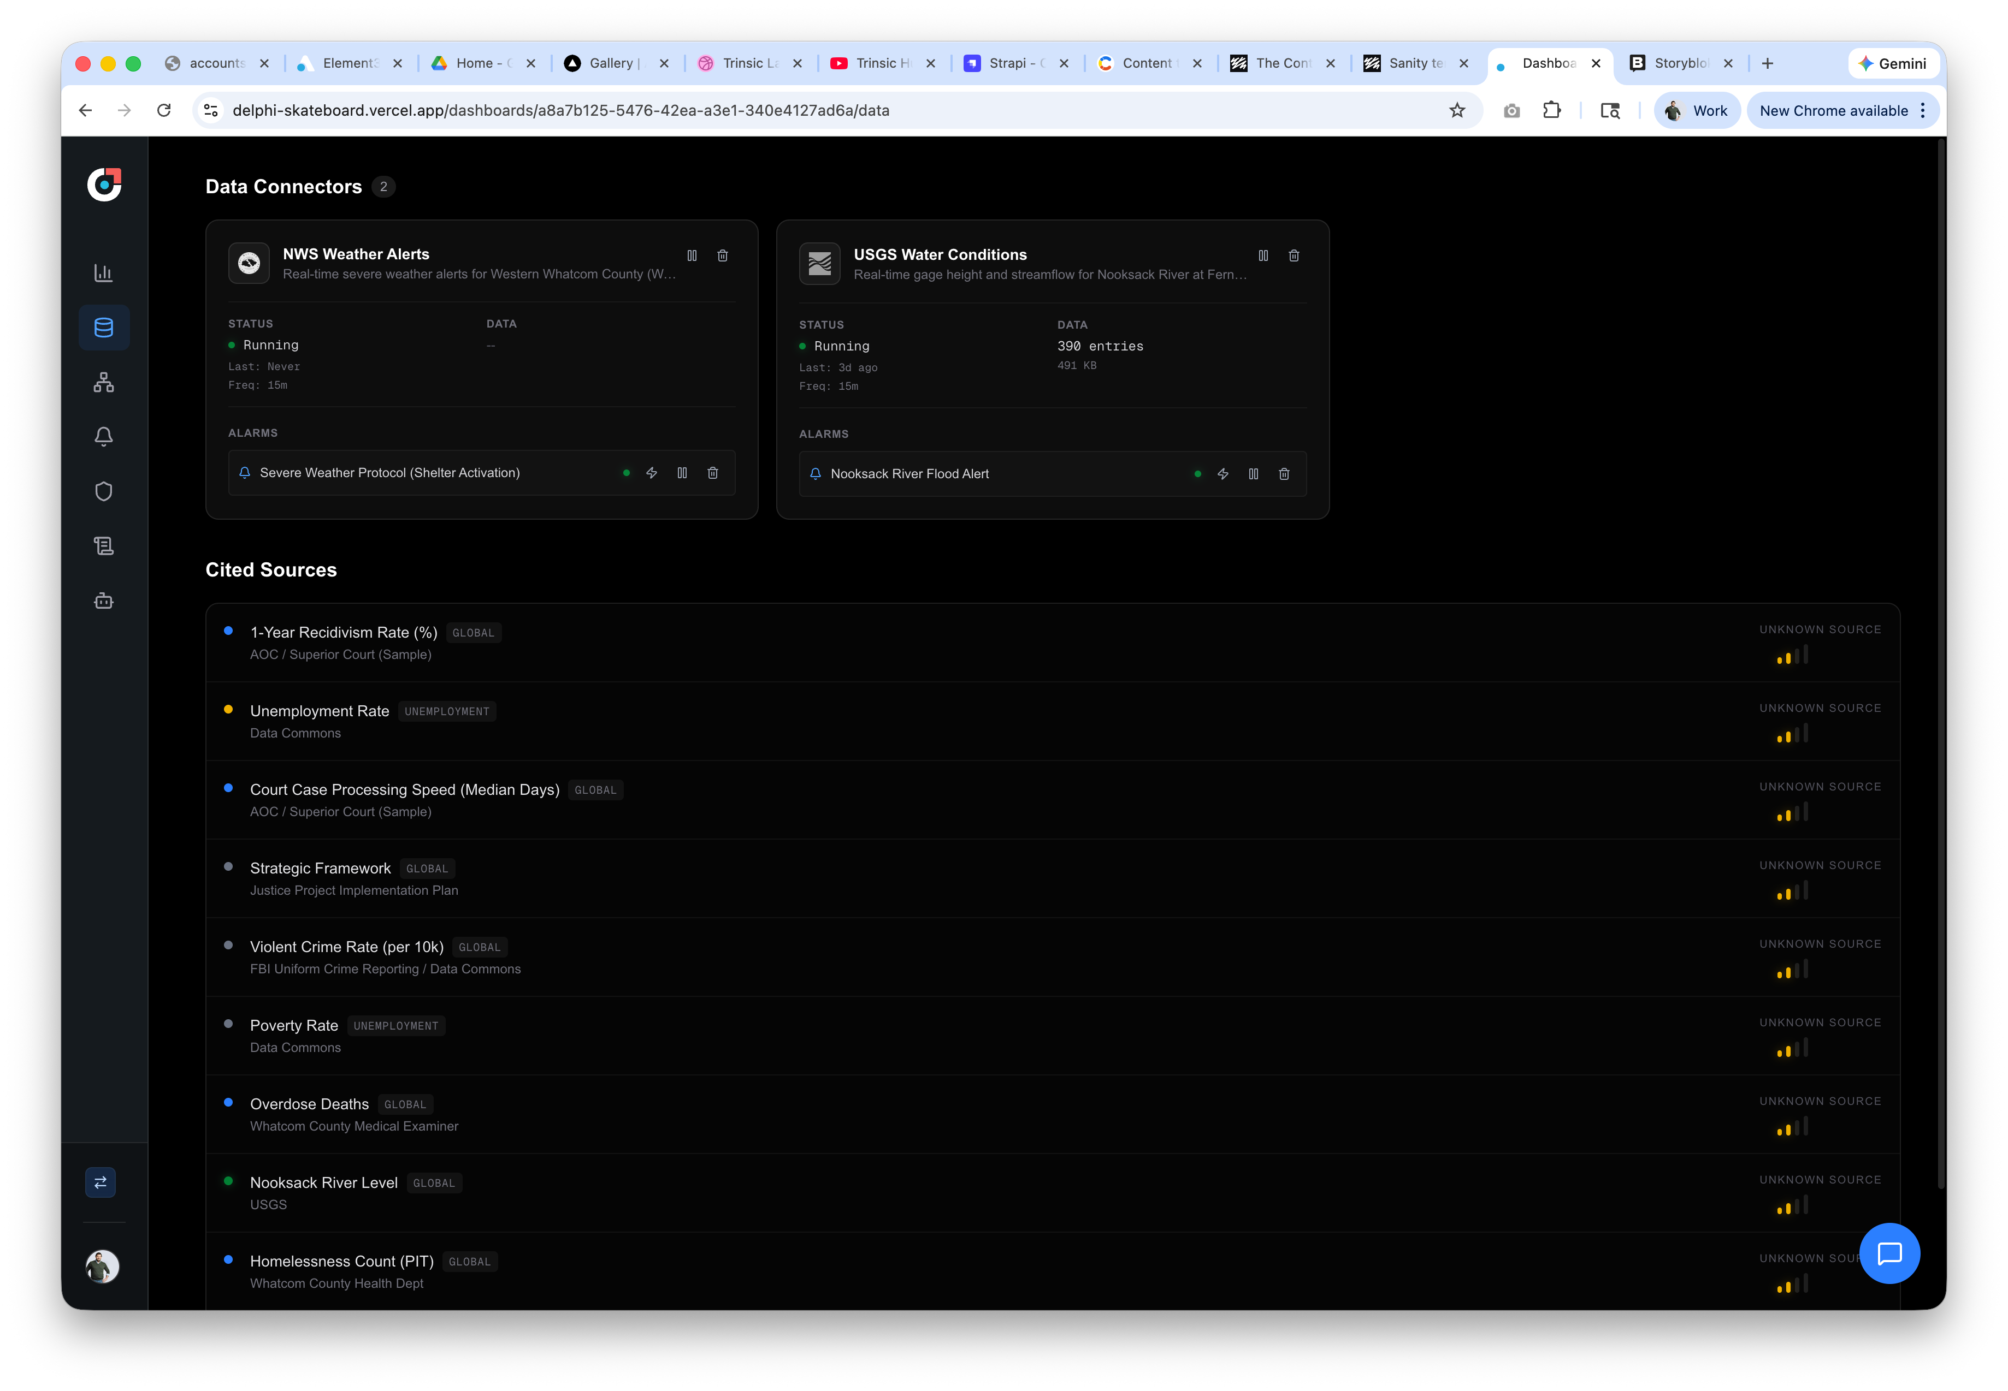This screenshot has height=1391, width=2008.
Task: Delete the NWS Weather Alerts connector
Action: pos(722,255)
